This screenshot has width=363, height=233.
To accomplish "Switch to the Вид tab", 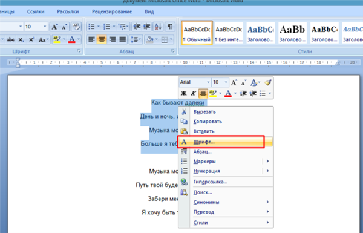I will [149, 11].
